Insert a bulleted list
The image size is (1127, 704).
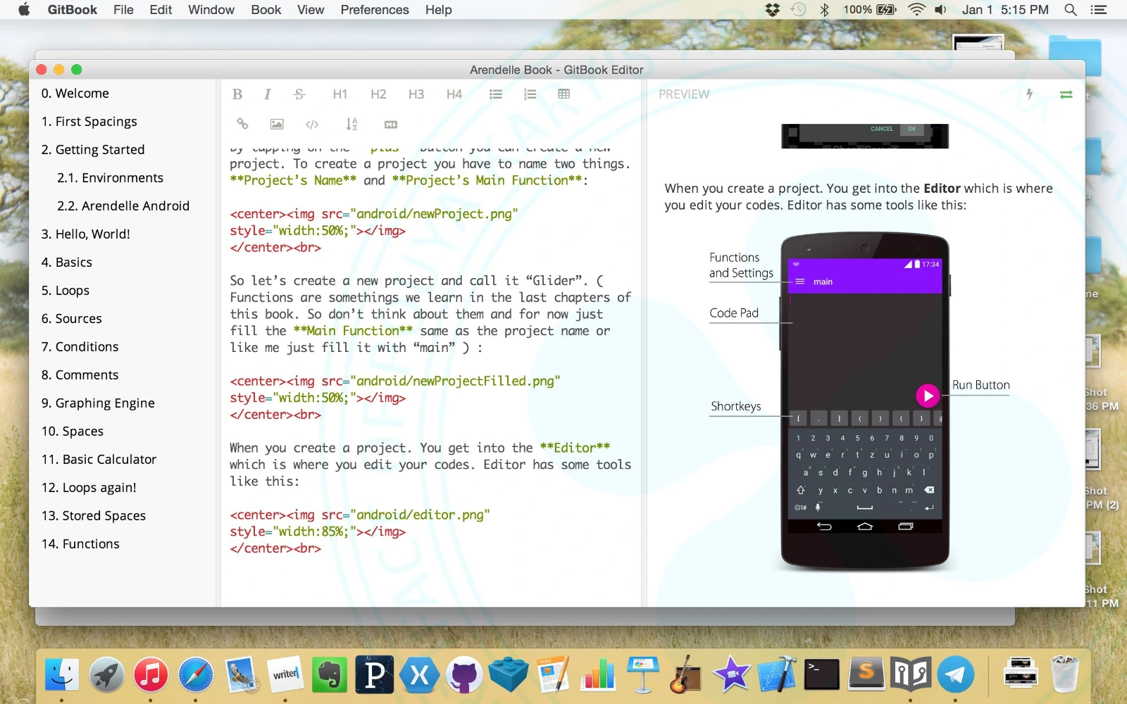tap(496, 94)
